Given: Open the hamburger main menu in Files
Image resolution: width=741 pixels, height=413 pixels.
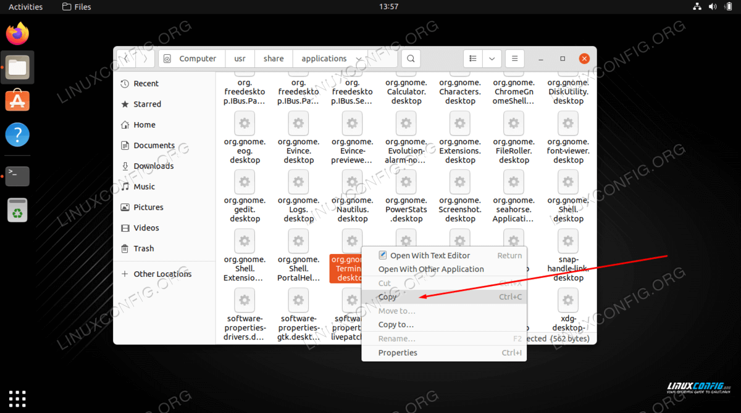Looking at the screenshot, I should click(x=514, y=59).
